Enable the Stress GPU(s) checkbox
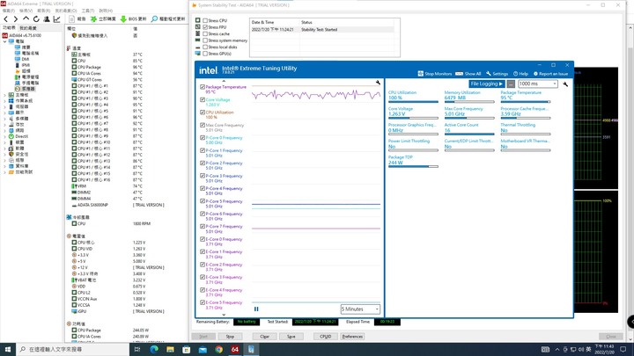Image resolution: width=634 pixels, height=356 pixels. (205, 54)
